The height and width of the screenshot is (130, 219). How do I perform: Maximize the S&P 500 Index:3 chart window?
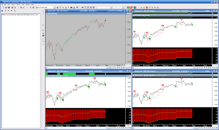(127, 71)
